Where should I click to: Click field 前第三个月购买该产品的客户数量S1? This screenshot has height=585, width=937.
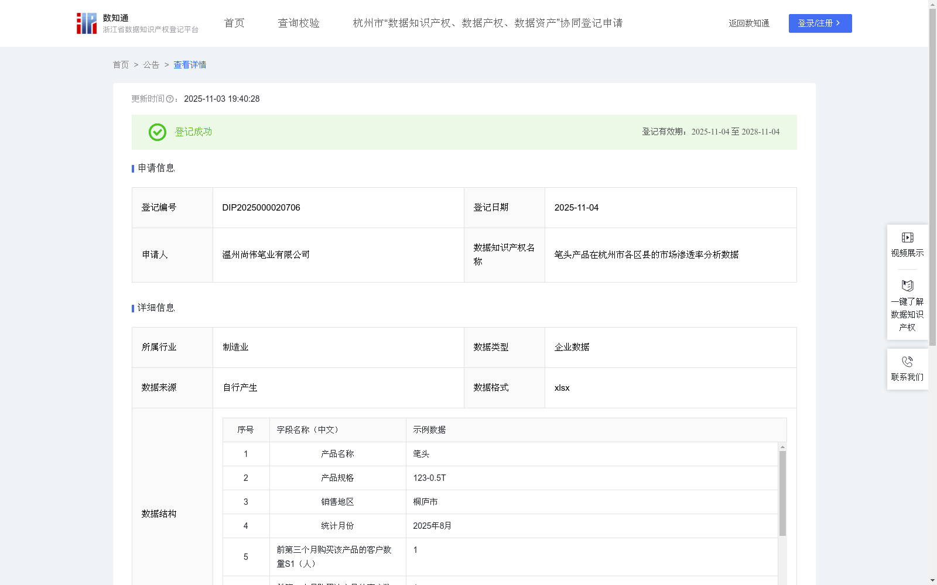(334, 557)
